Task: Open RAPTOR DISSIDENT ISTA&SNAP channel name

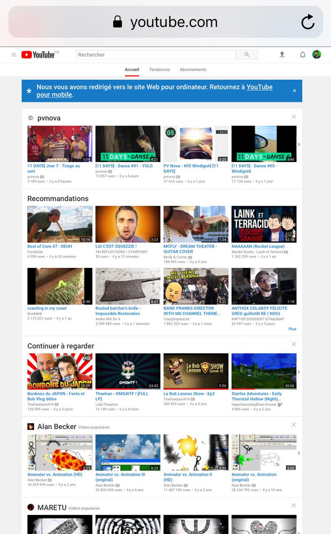Action: tap(258, 319)
